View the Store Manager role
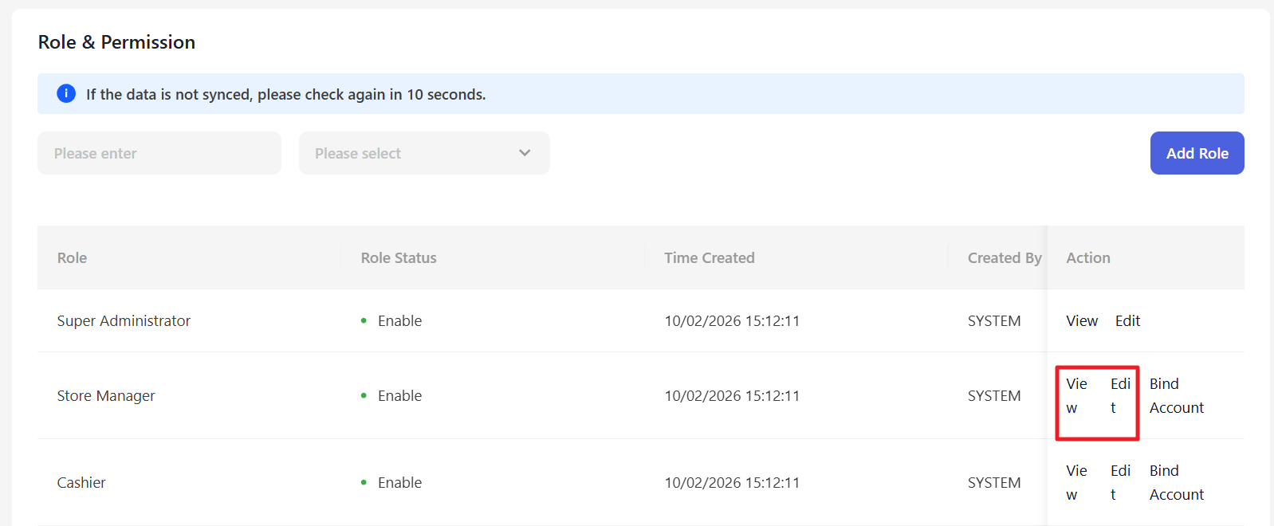The width and height of the screenshot is (1274, 526). [1076, 395]
